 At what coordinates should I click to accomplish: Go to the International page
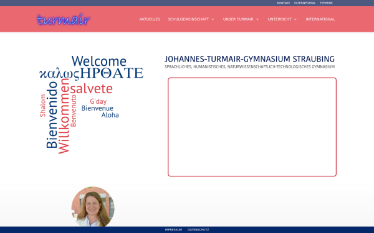tap(320, 19)
